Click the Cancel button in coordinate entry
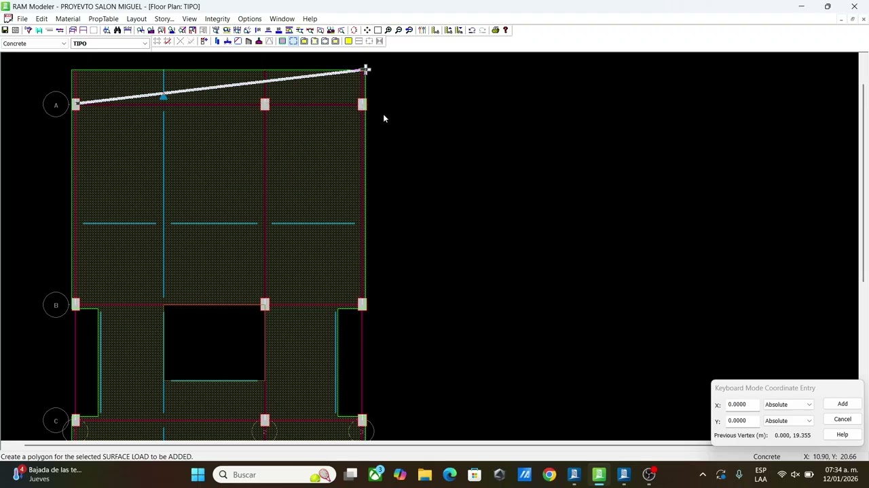The image size is (869, 488). (843, 420)
